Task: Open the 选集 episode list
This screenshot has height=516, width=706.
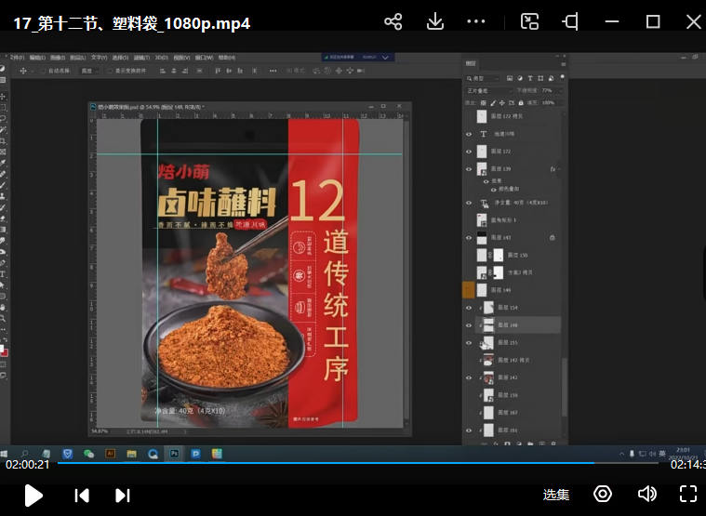Action: click(x=556, y=495)
